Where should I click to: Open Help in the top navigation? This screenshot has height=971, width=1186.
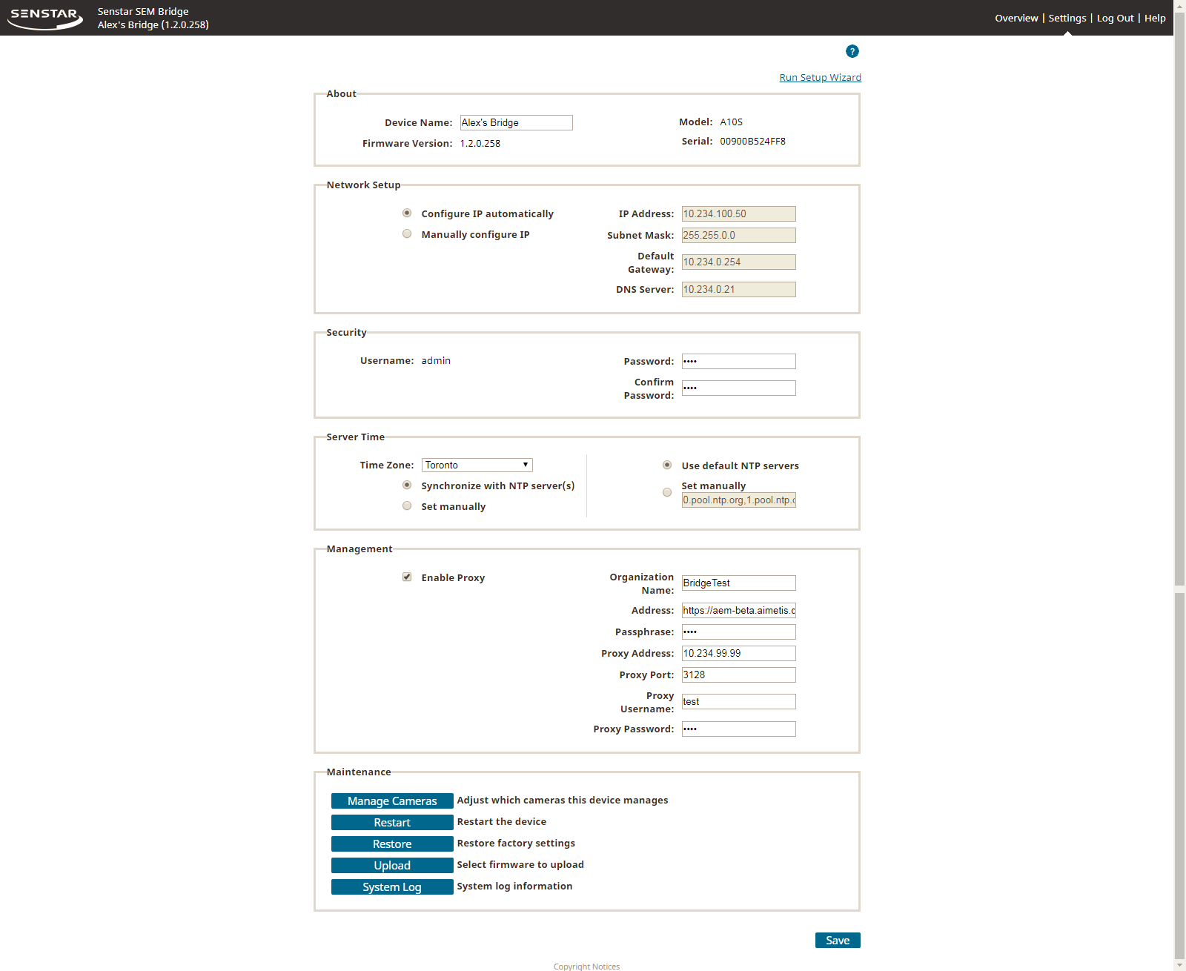[x=1155, y=18]
